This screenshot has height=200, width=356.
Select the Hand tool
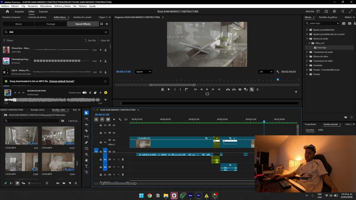[x=86, y=160]
